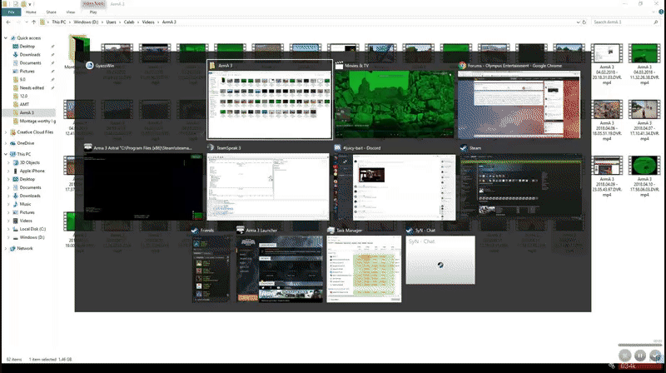This screenshot has width=666, height=373.
Task: Expand the ribbon with the chevron
Action: point(655,12)
